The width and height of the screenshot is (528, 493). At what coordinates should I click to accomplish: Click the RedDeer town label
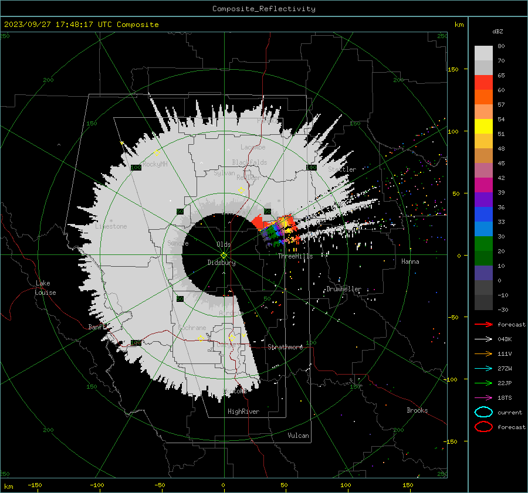click(249, 178)
